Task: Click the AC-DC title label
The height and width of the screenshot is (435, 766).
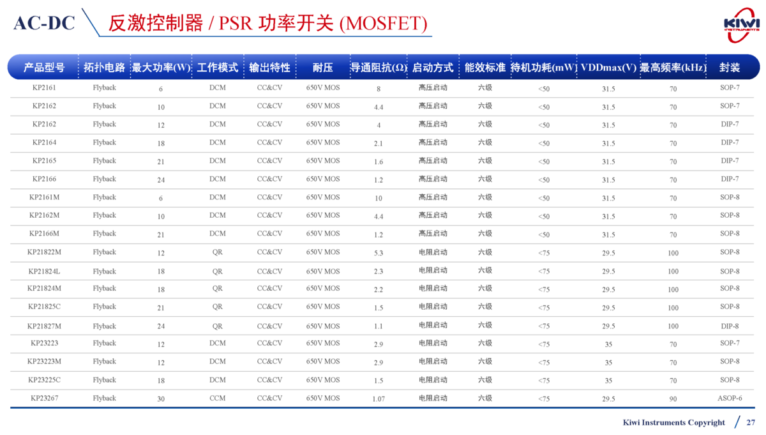Action: pyautogui.click(x=44, y=23)
